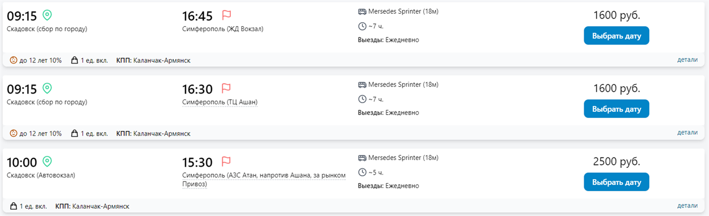The image size is (709, 216).
Task: Open Симферополь (ТЦ Ашан) stop link
Action: click(x=220, y=102)
